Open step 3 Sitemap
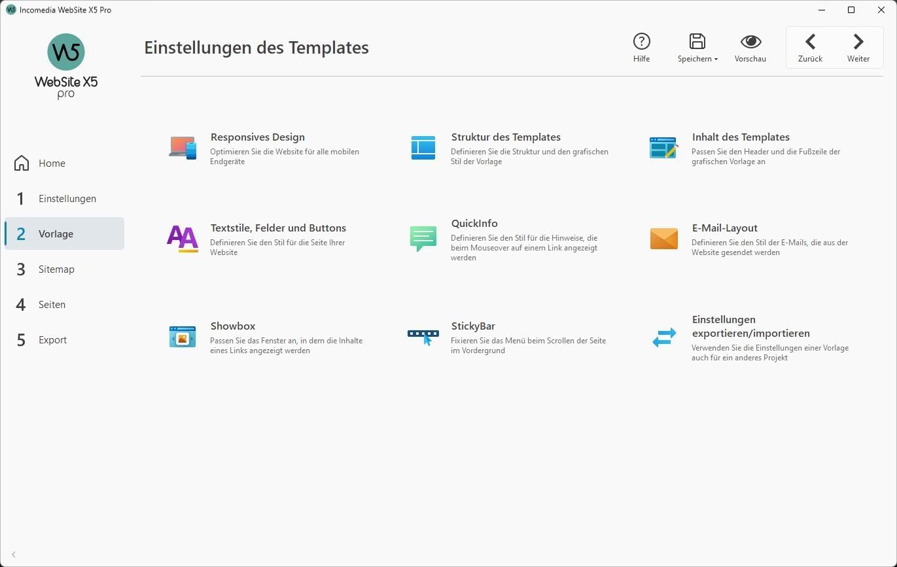Screen dimensions: 897x567 (64, 269)
